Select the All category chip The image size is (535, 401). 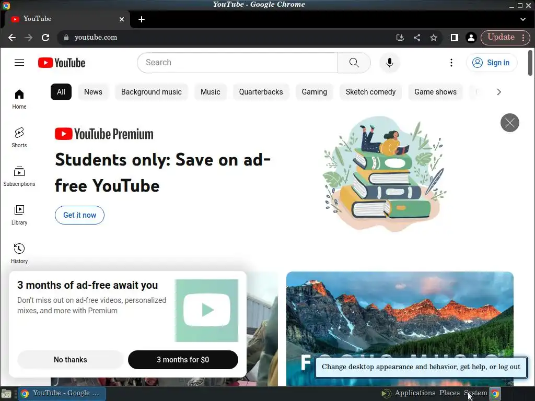(x=61, y=92)
